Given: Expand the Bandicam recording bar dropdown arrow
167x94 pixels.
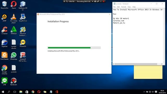Looking at the screenshot, I should [92, 1].
